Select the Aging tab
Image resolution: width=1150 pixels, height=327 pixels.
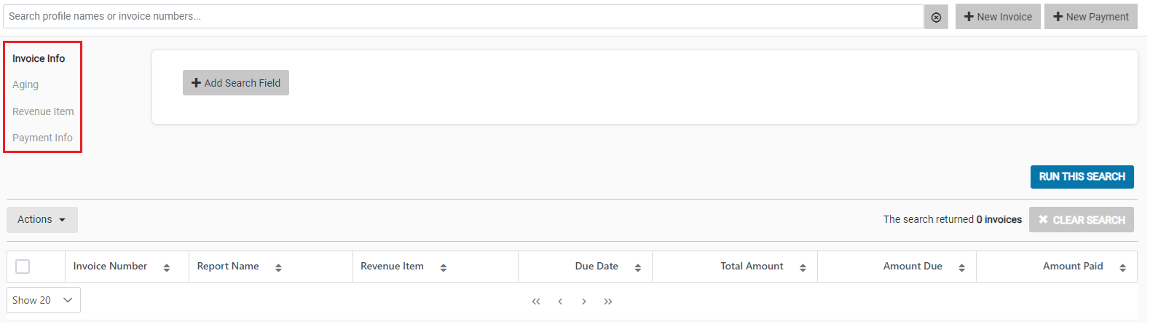[x=25, y=84]
